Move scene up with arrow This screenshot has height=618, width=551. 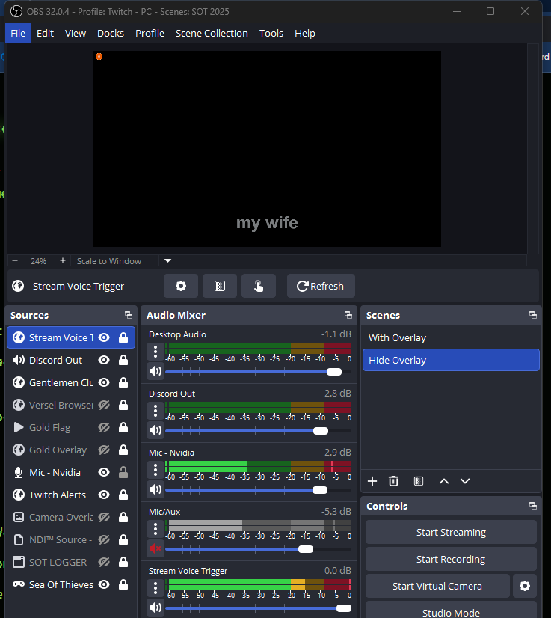pos(444,481)
